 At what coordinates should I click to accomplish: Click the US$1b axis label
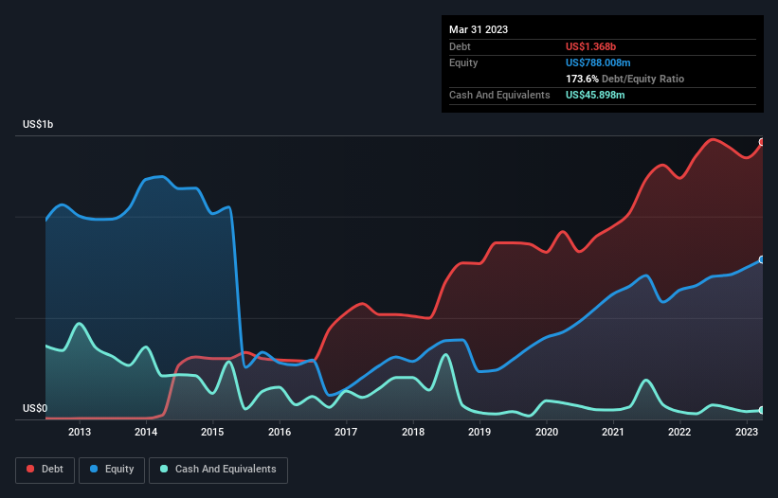(38, 124)
